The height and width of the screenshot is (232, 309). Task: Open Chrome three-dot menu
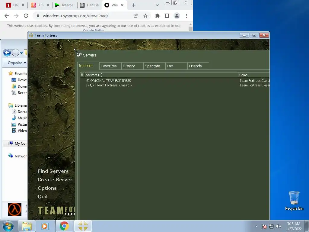[186, 16]
